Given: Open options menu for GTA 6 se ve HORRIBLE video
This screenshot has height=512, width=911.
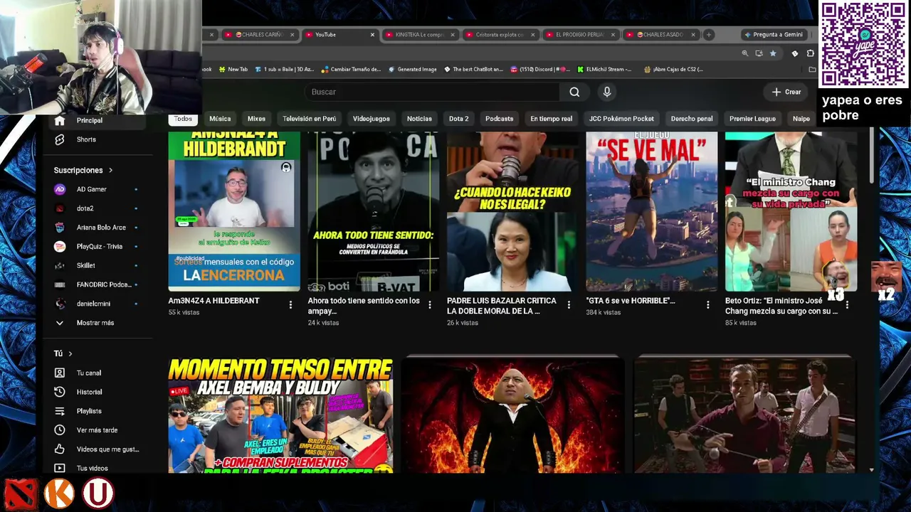Looking at the screenshot, I should pos(707,305).
